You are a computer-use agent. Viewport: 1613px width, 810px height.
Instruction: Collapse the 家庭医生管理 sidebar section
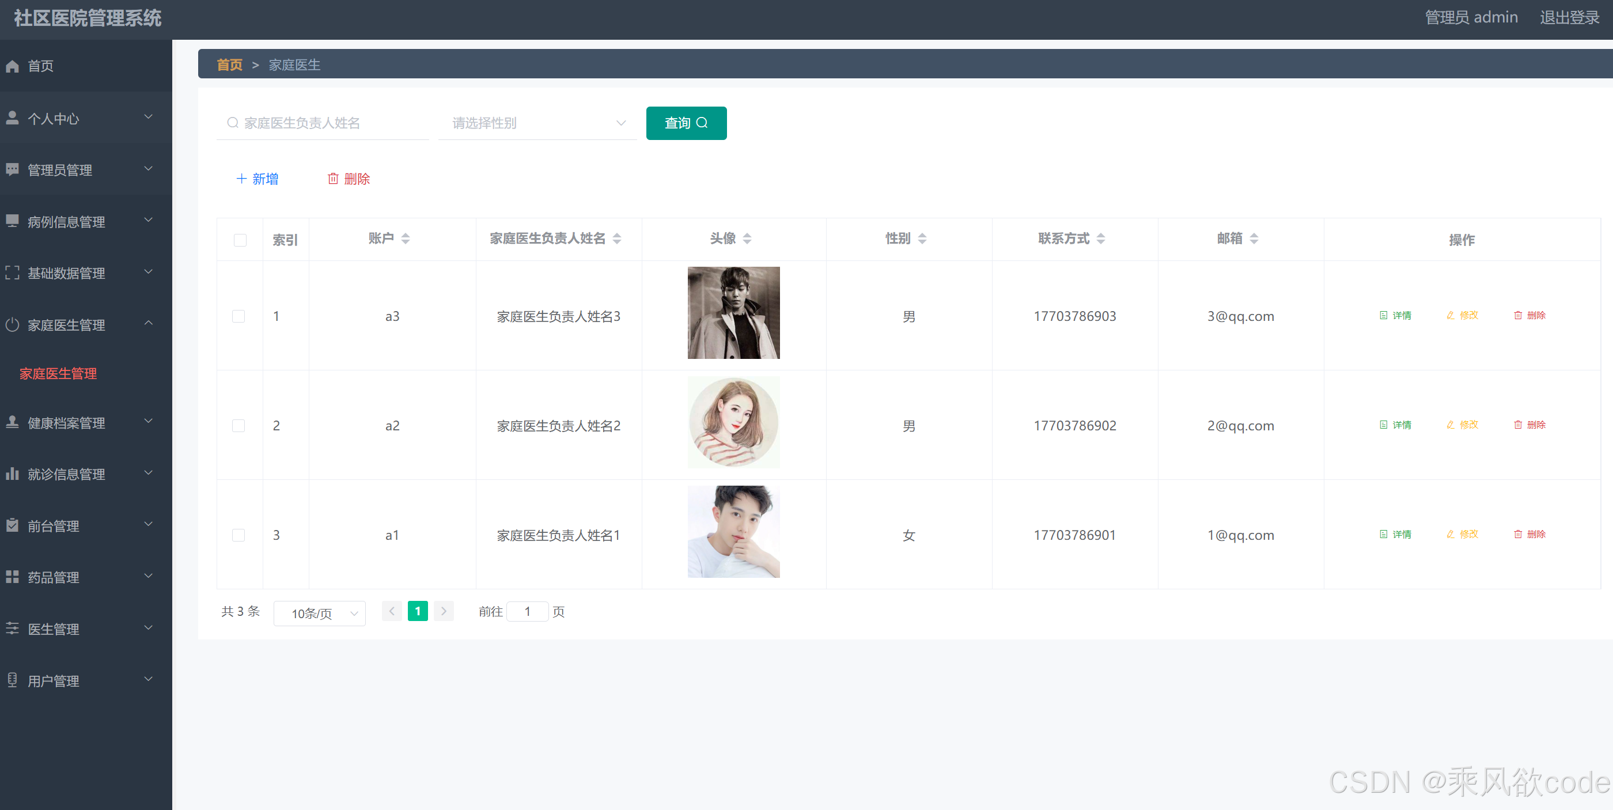click(x=149, y=324)
